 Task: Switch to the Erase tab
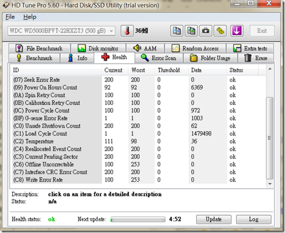click(x=256, y=58)
